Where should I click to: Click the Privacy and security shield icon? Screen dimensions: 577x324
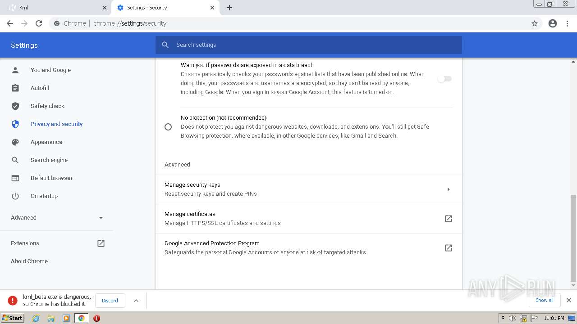(x=15, y=124)
